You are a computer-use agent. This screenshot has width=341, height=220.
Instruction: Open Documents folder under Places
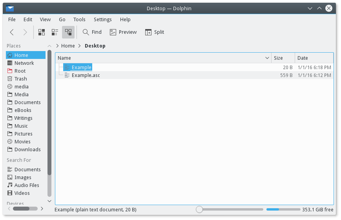(26, 102)
